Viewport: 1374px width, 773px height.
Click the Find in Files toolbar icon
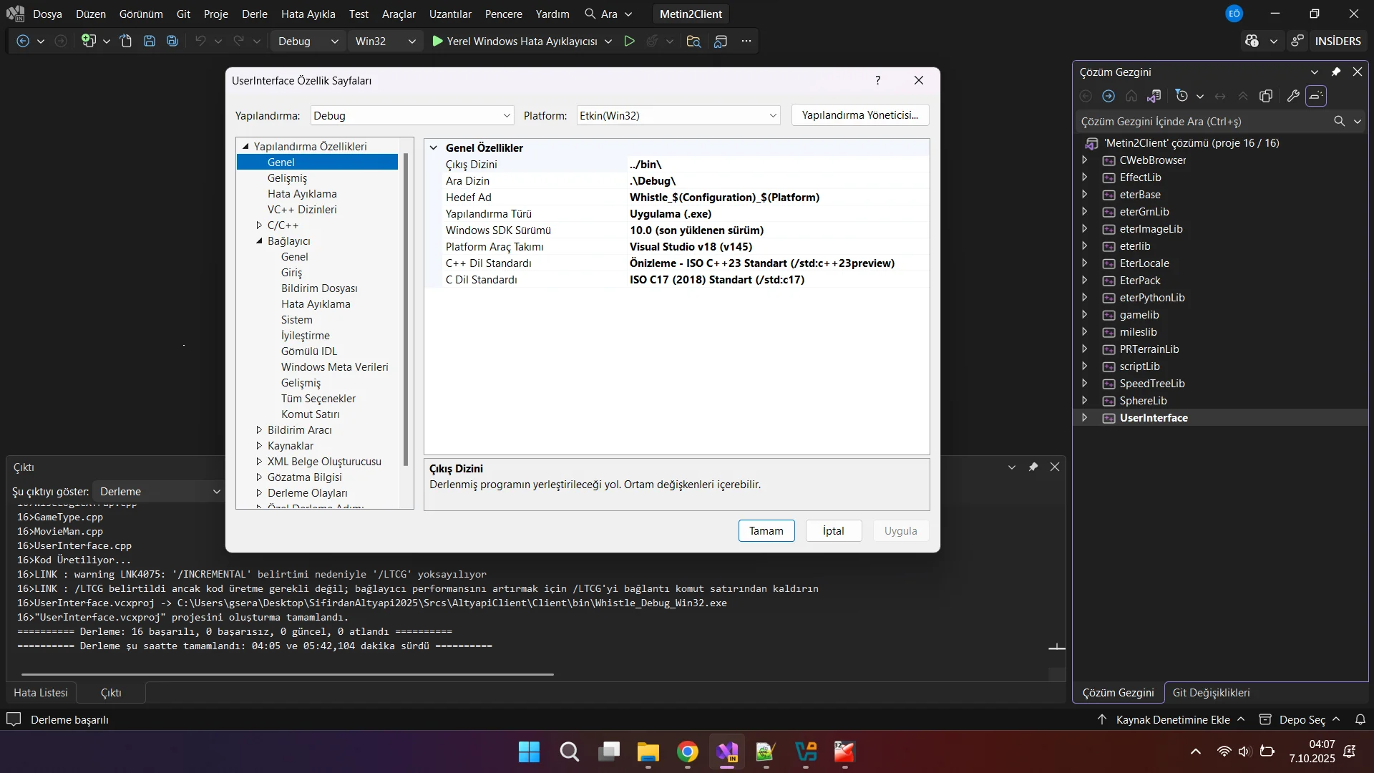pos(693,42)
